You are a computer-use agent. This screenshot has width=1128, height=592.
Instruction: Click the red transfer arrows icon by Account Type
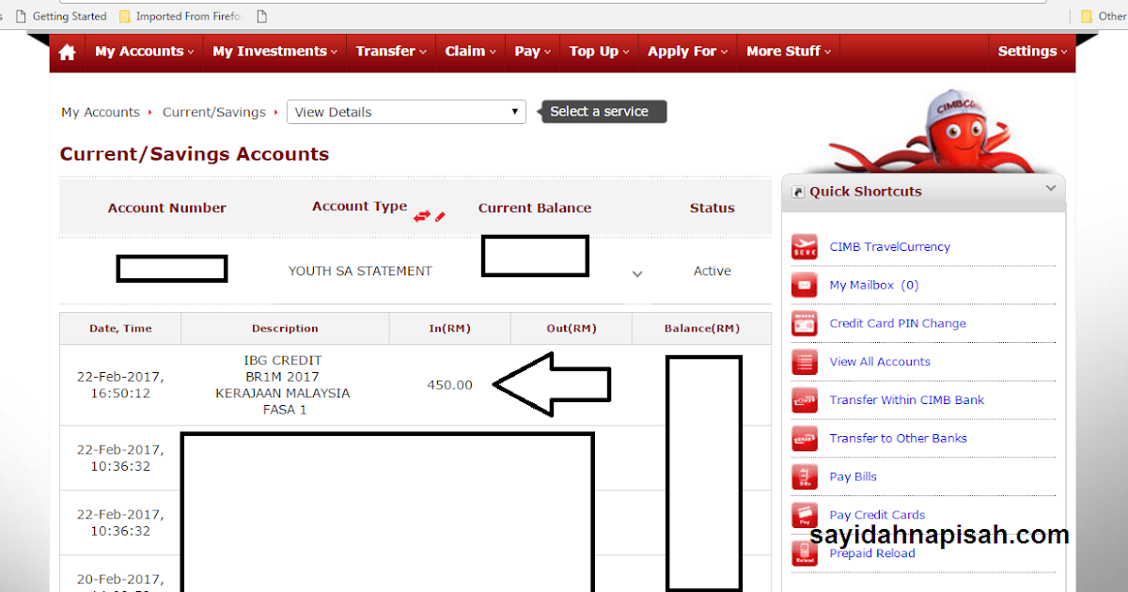[422, 216]
